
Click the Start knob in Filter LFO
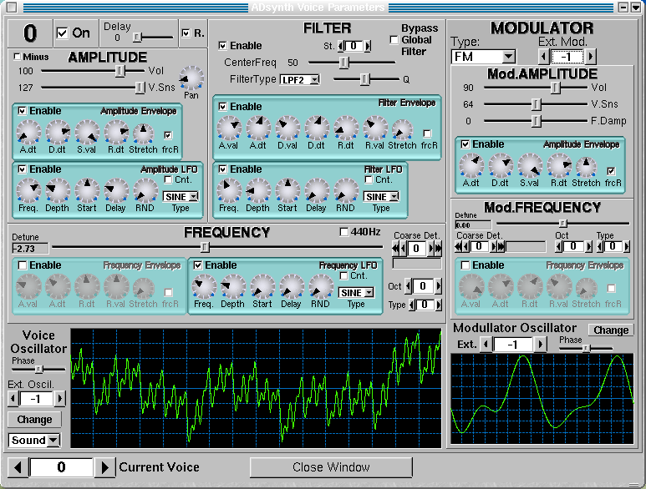pyautogui.click(x=287, y=190)
